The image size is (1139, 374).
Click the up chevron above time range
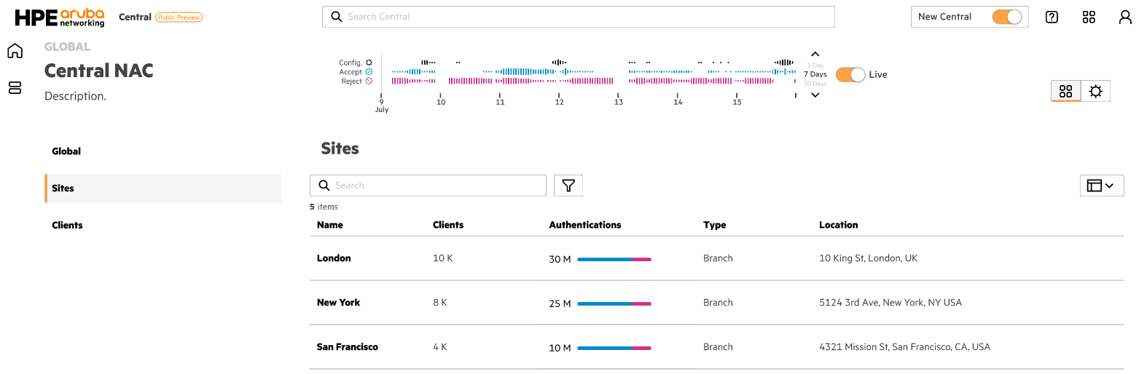(x=815, y=54)
